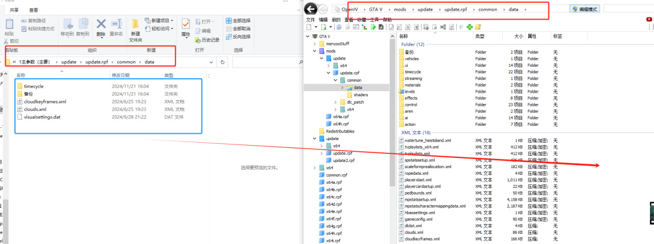Open View (查看) tab in Explorer ribbon
Image resolution: width=654 pixels, height=244 pixels.
[34, 10]
